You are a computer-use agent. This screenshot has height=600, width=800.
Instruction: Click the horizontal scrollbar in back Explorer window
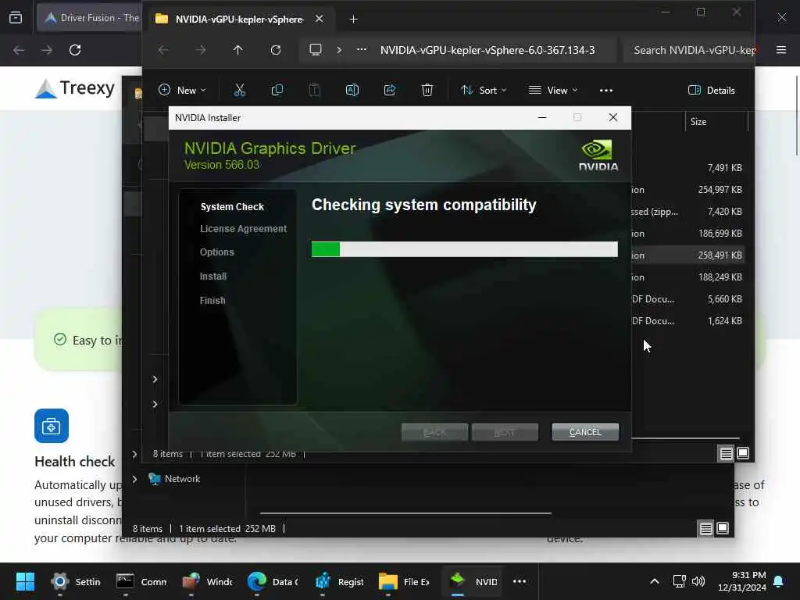[405, 512]
